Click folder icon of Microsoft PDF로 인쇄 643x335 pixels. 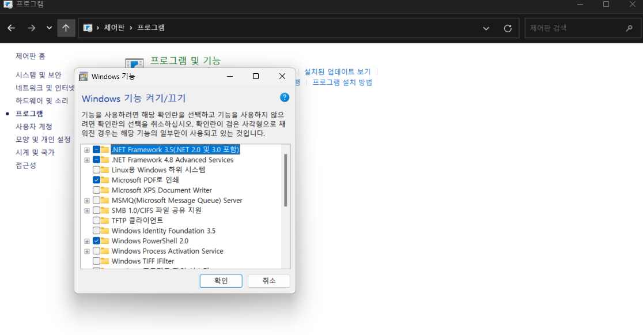coord(105,180)
